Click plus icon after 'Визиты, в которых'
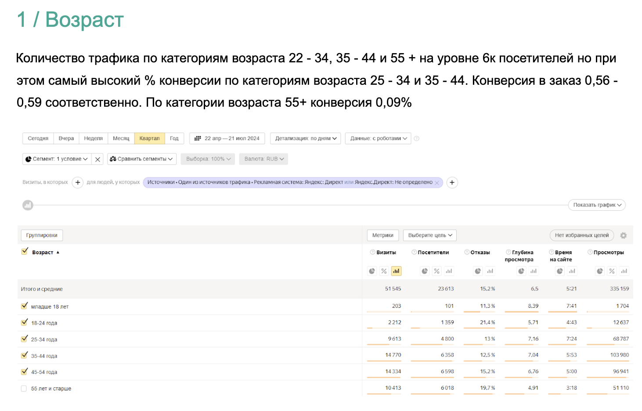 78,182
